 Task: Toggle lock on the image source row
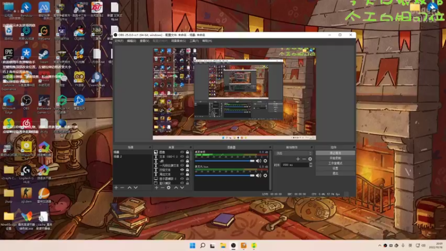(187, 152)
